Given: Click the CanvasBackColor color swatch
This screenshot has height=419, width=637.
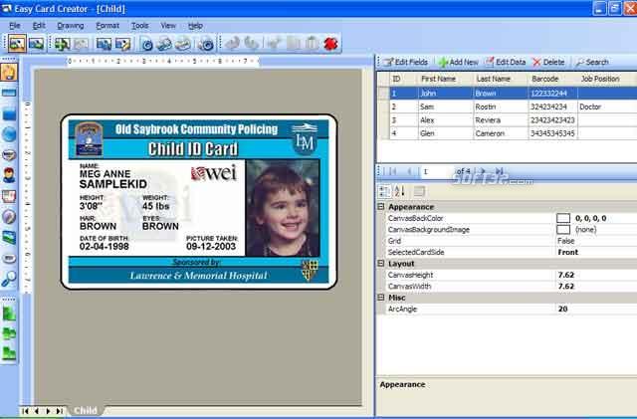Looking at the screenshot, I should click(x=563, y=217).
